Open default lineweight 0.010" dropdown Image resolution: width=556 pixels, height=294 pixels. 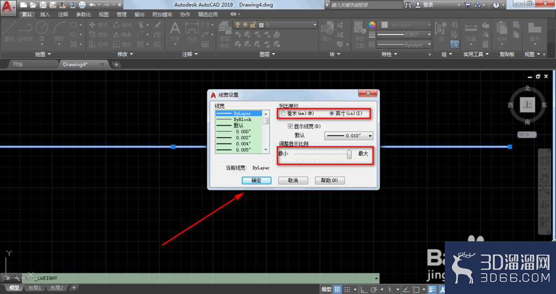[x=349, y=135]
